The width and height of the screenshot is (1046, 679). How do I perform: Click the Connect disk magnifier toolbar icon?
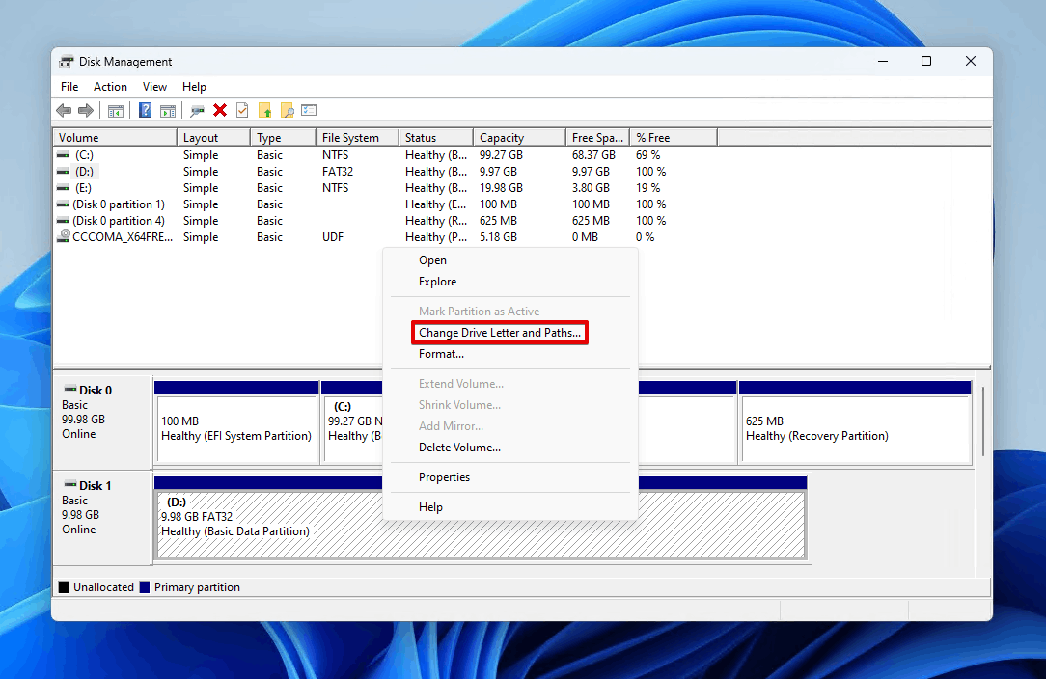(197, 111)
